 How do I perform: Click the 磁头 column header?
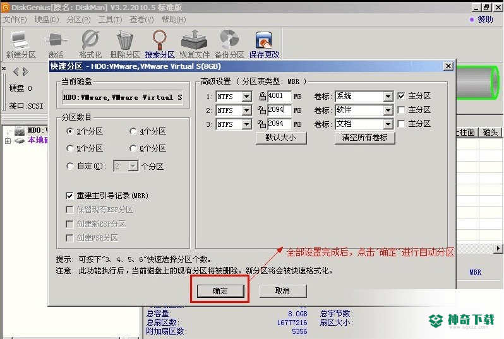tap(490, 132)
